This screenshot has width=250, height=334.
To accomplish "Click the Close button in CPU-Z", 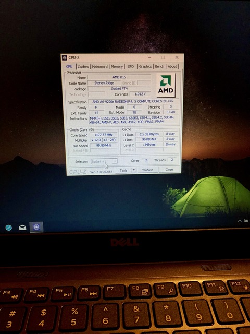I will coord(169,169).
